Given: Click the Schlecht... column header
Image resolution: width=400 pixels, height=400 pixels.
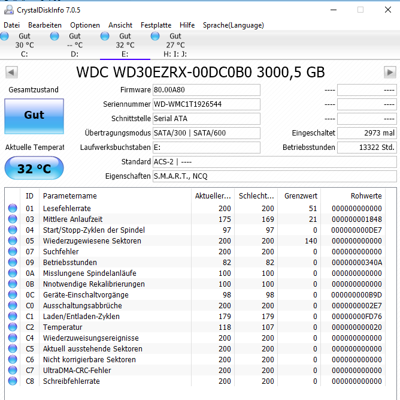Looking at the screenshot, I should coord(256,196).
